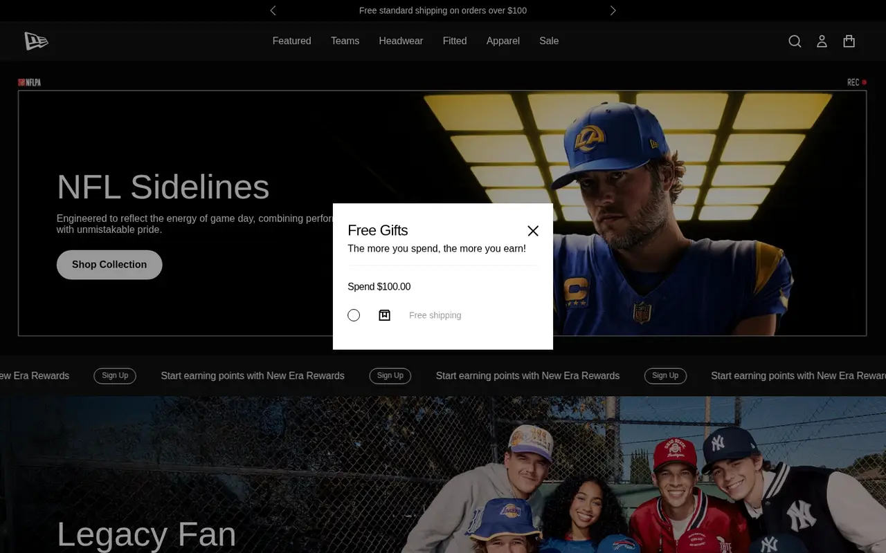The image size is (886, 553).
Task: Click the Shop Collection button
Action: (x=109, y=265)
